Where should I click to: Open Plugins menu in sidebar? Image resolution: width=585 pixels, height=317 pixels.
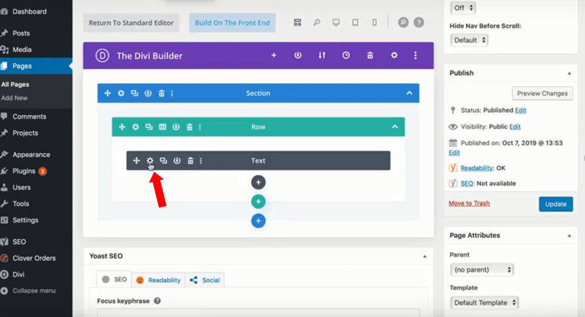[24, 171]
